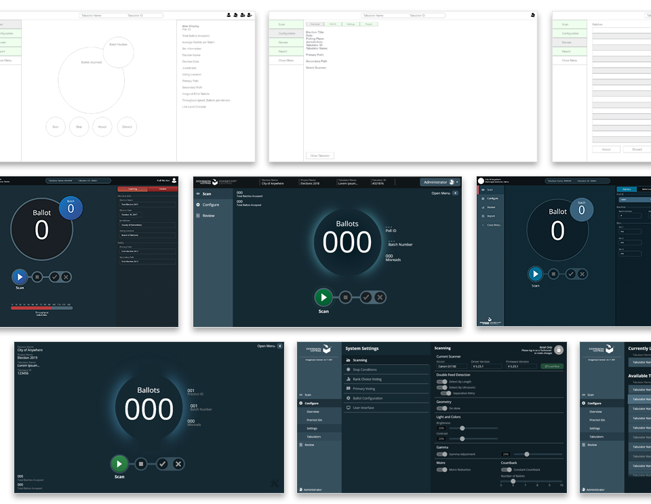651x504 pixels.
Task: Click the Canon G1130 scanner model field
Action: tap(450, 366)
